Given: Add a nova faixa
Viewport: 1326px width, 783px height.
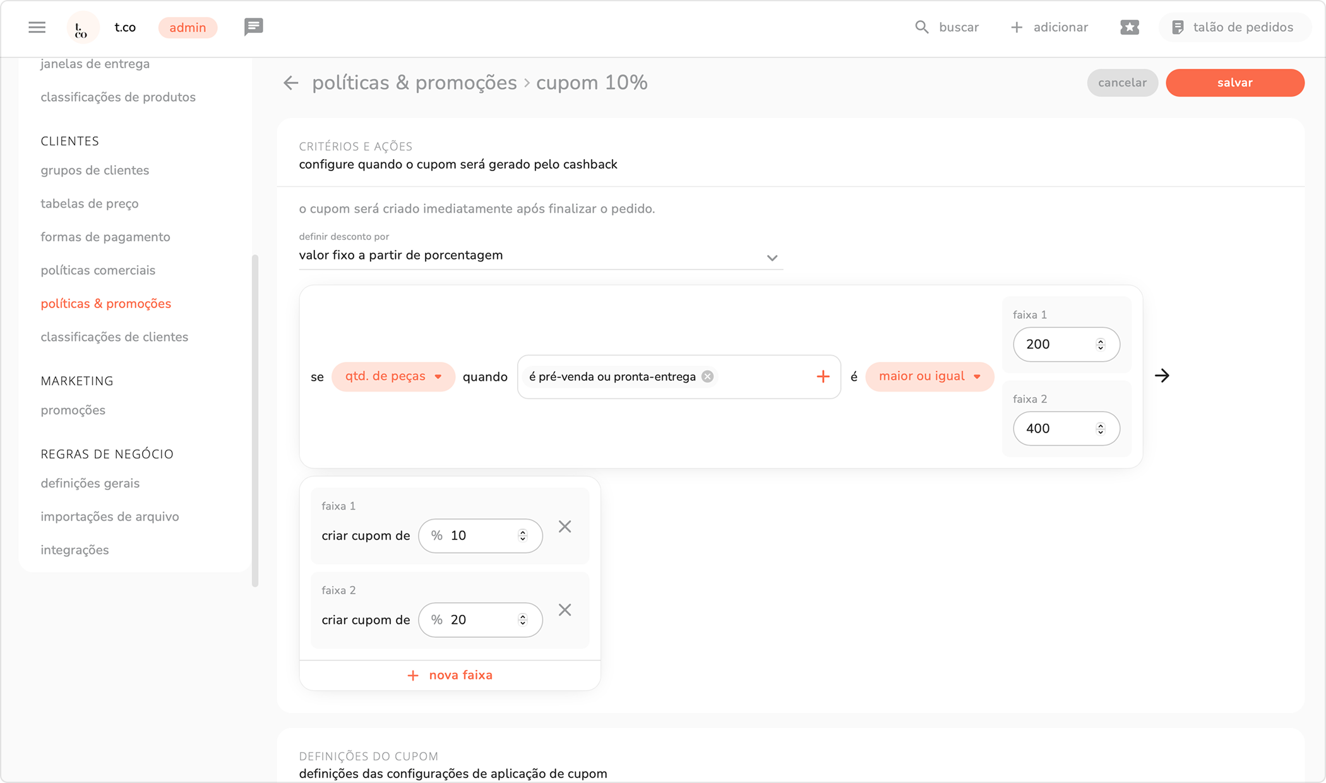Looking at the screenshot, I should click(450, 675).
